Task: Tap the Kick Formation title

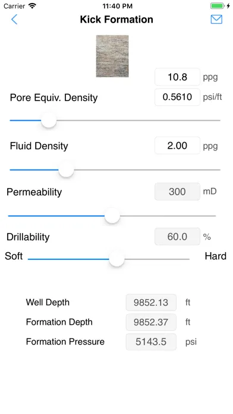Action: [116, 19]
